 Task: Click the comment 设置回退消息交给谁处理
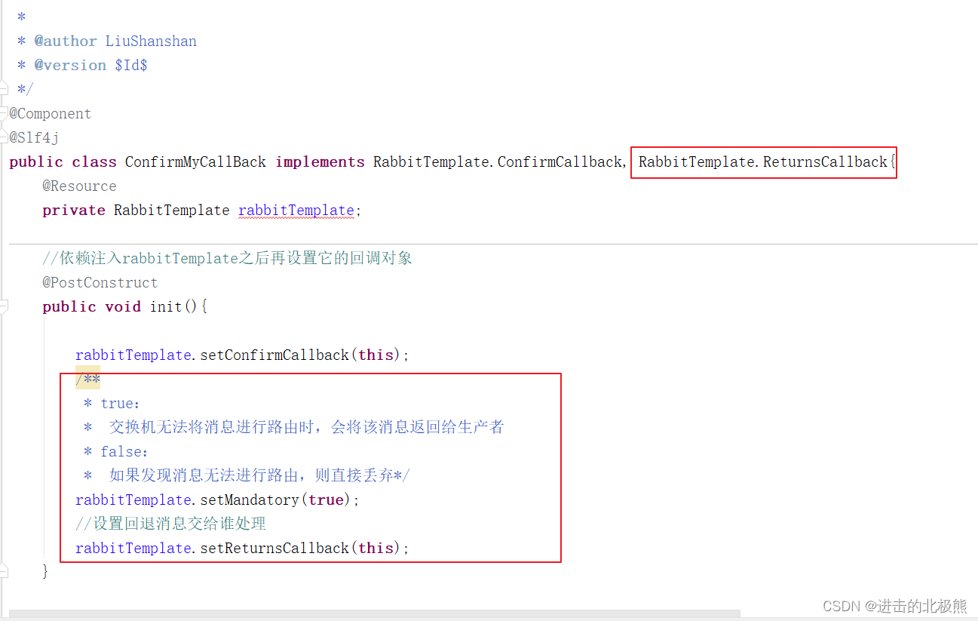click(x=171, y=524)
